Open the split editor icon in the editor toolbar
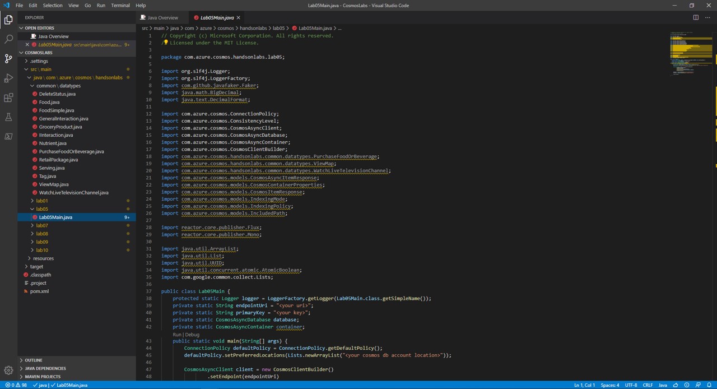717x389 pixels. [696, 17]
